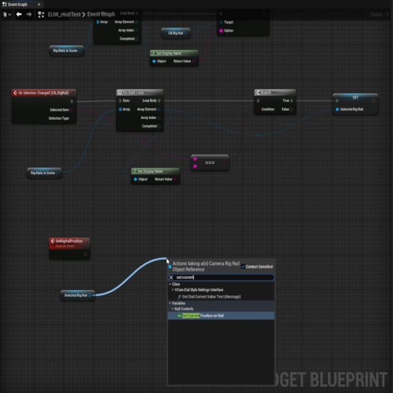Viewport: 393px width, 393px height.
Task: Click Return Value pin on lower Get Display Name
Action: point(175,179)
